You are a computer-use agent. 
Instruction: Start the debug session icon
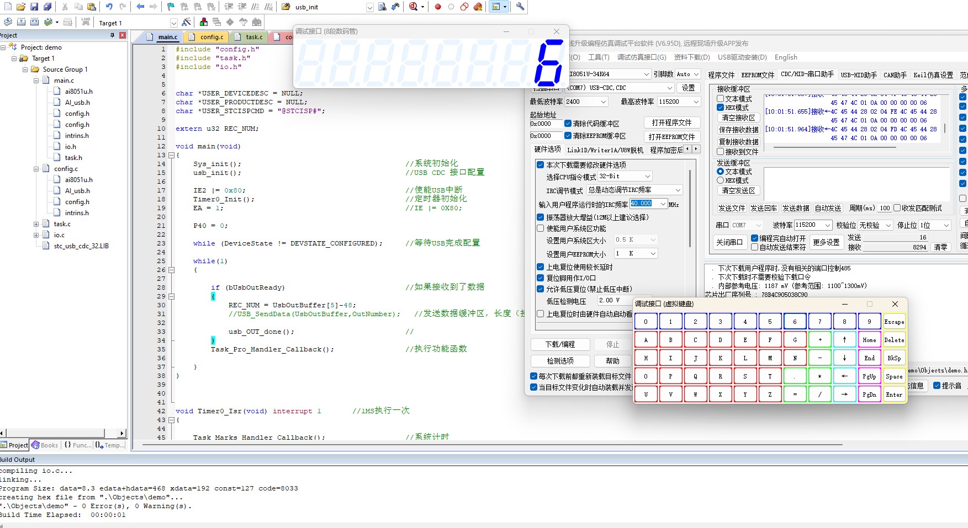(414, 7)
